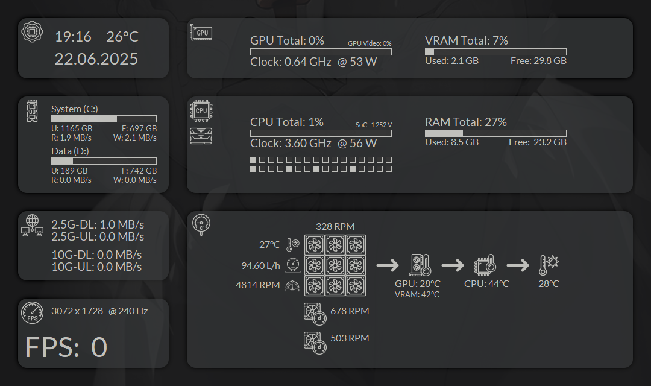
Task: Click a CPU core activity square
Action: point(253,160)
